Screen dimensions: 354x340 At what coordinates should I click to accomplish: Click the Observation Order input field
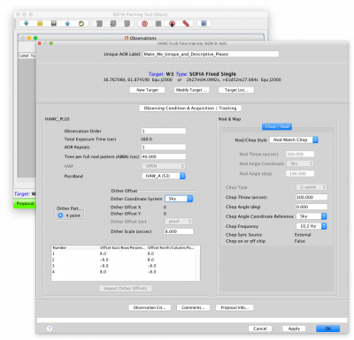[164, 131]
